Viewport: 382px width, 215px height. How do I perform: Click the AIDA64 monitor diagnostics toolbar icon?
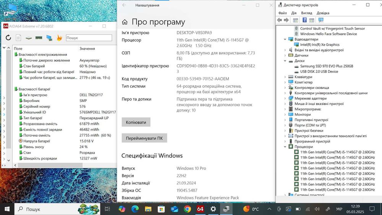(49, 38)
